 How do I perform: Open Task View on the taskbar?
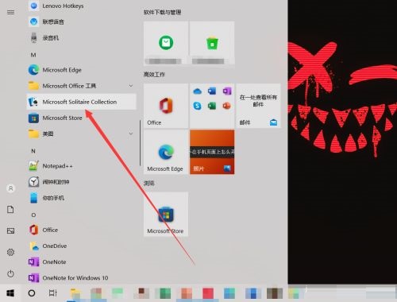(52, 293)
